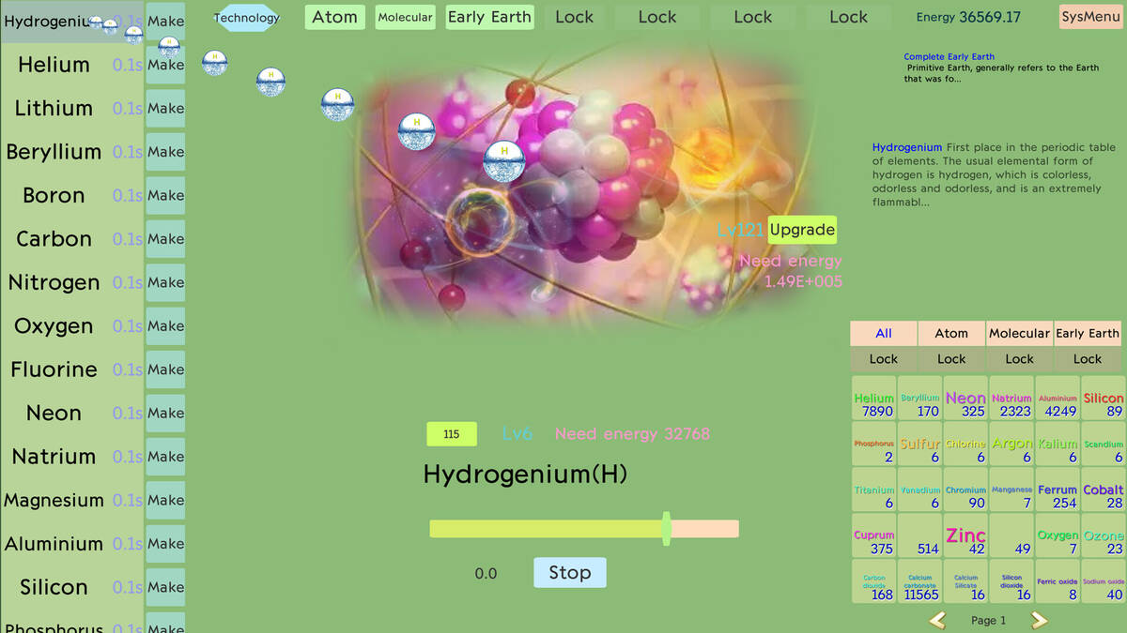Pick the Ferrum inventory tile
1127x633 pixels.
tap(1057, 496)
